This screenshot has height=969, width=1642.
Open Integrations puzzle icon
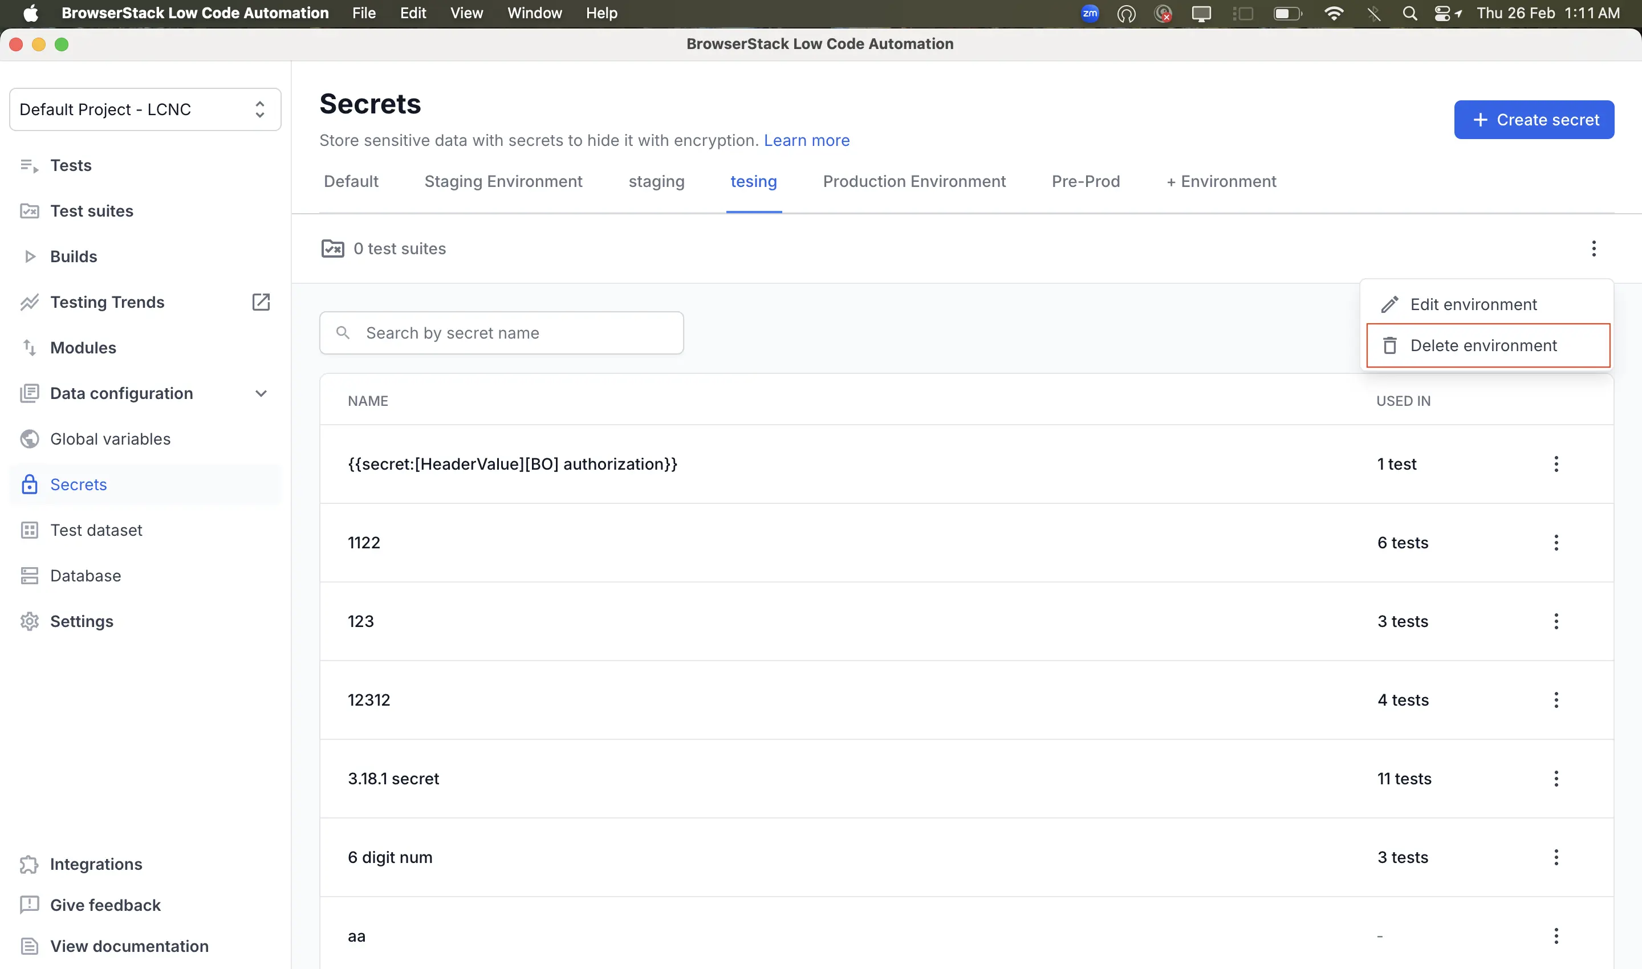pos(29,864)
